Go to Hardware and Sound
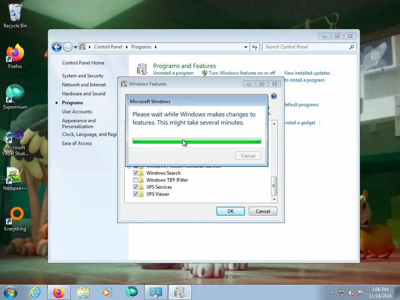 pyautogui.click(x=84, y=94)
